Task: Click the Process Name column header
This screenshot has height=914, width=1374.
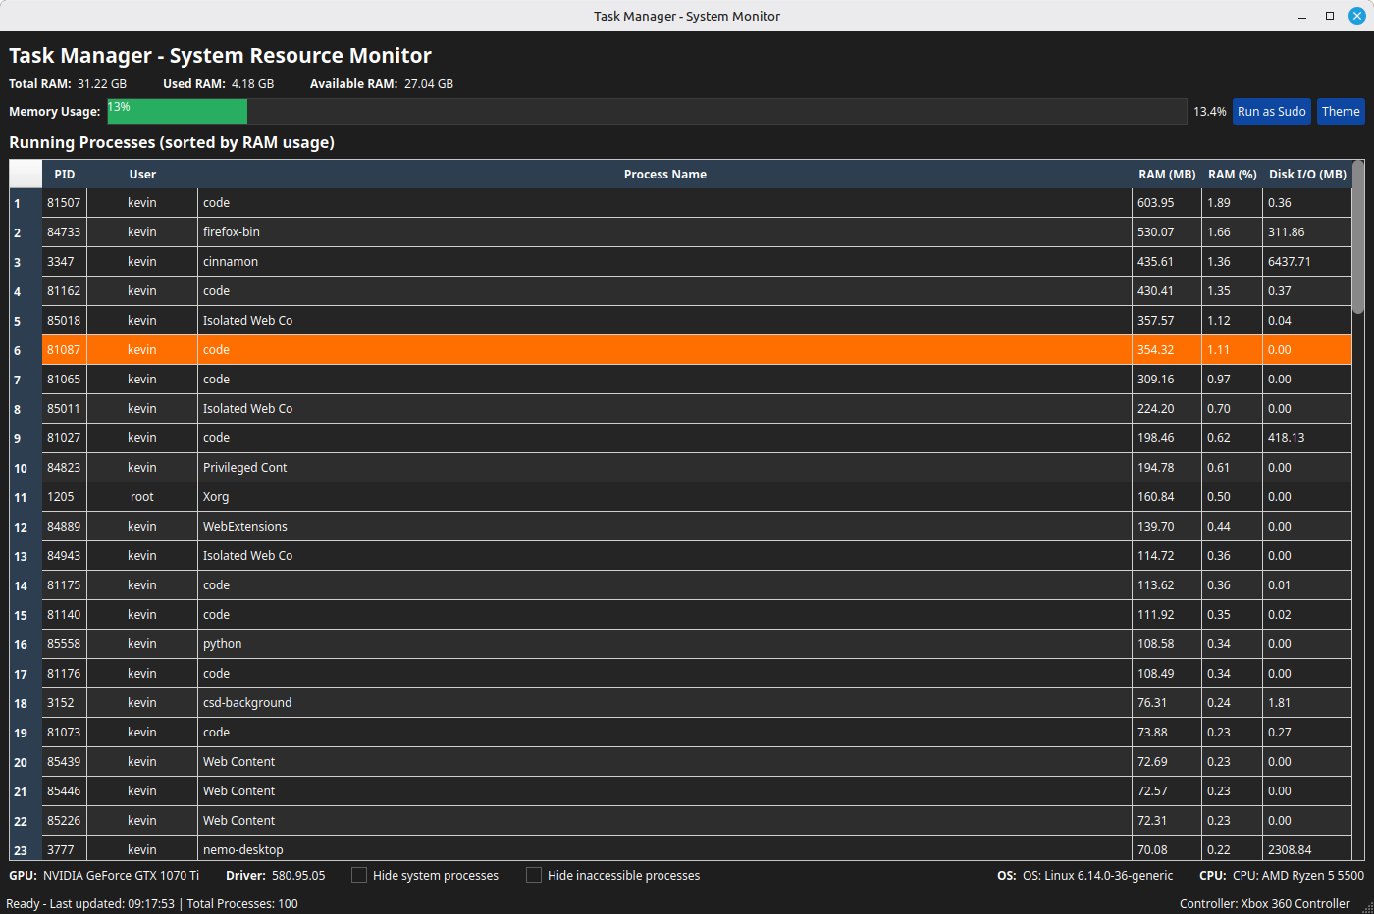Action: (x=664, y=175)
